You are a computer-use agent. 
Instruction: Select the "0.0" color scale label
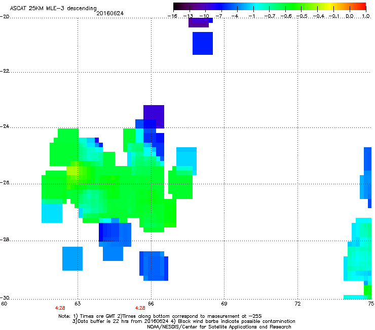coord(350,16)
